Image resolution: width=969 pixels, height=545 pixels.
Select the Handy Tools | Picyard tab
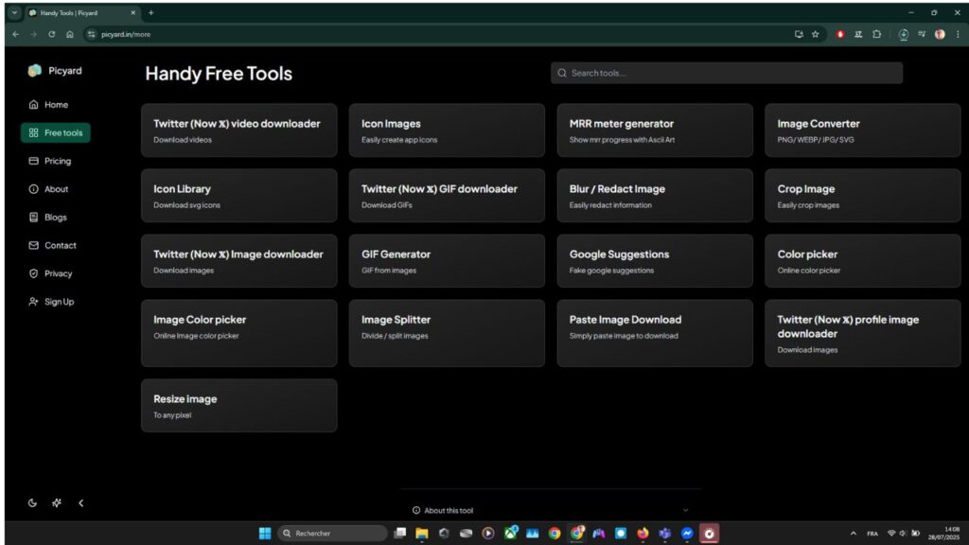(81, 12)
